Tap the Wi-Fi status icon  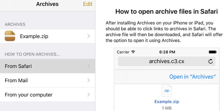click(x=133, y=52)
